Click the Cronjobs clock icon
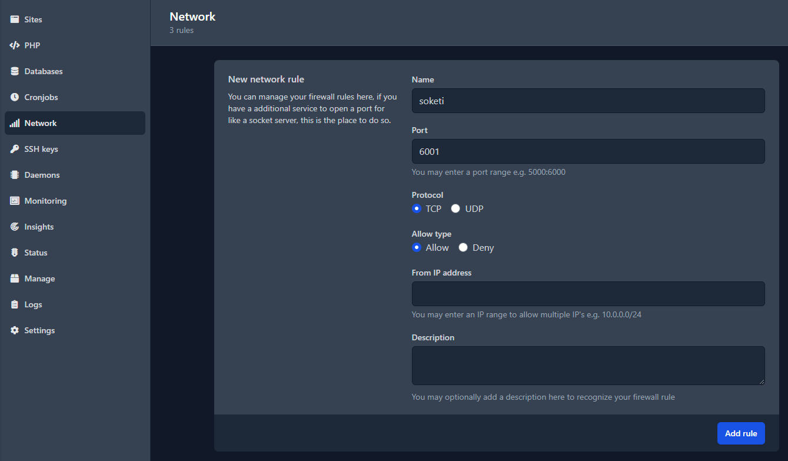The height and width of the screenshot is (461, 788). (x=15, y=97)
